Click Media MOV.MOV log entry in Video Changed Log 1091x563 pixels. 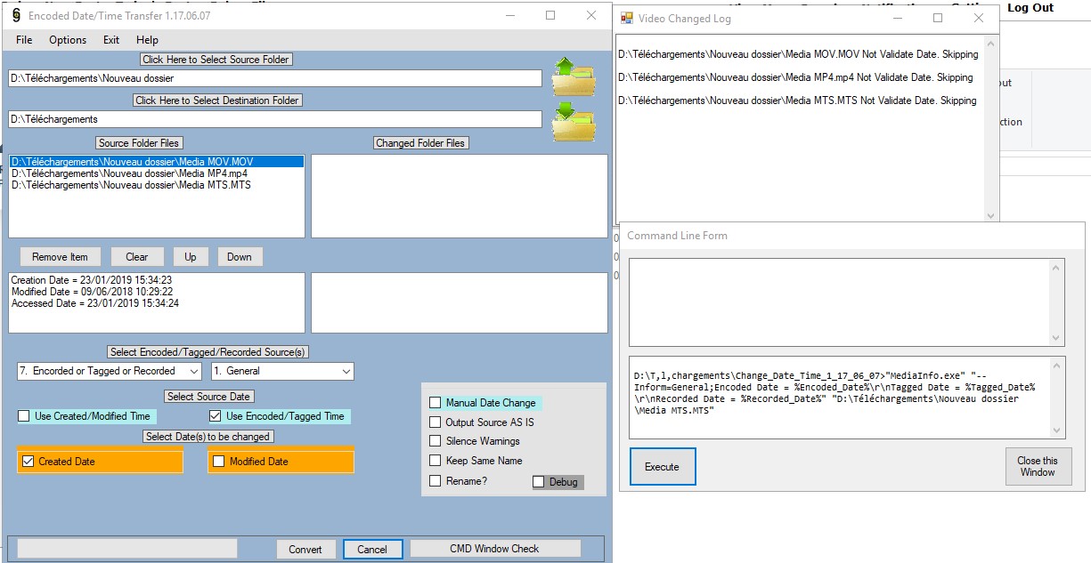(x=798, y=54)
